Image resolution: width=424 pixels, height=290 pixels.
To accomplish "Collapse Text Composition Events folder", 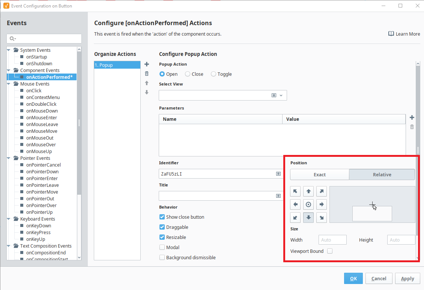I will pyautogui.click(x=9, y=246).
